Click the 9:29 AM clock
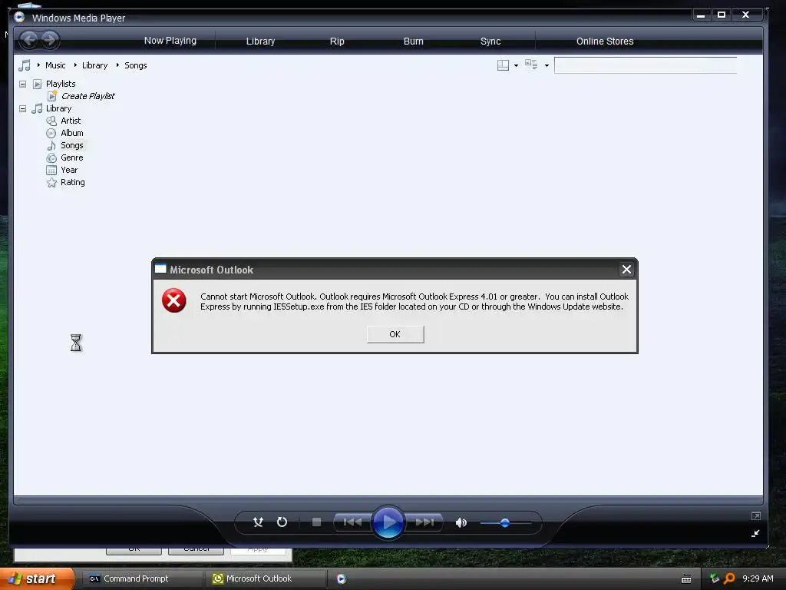The width and height of the screenshot is (786, 590). pos(758,578)
